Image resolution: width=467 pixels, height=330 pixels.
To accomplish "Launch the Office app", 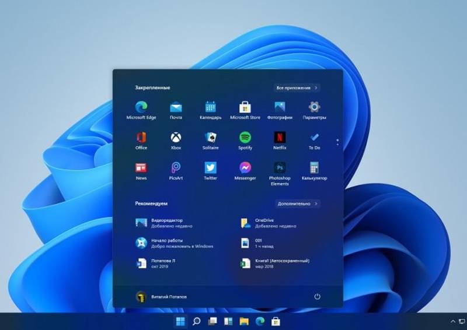I will point(141,141).
